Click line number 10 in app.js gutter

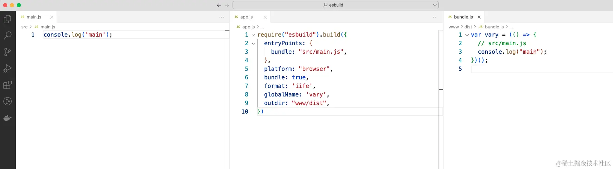click(x=245, y=112)
